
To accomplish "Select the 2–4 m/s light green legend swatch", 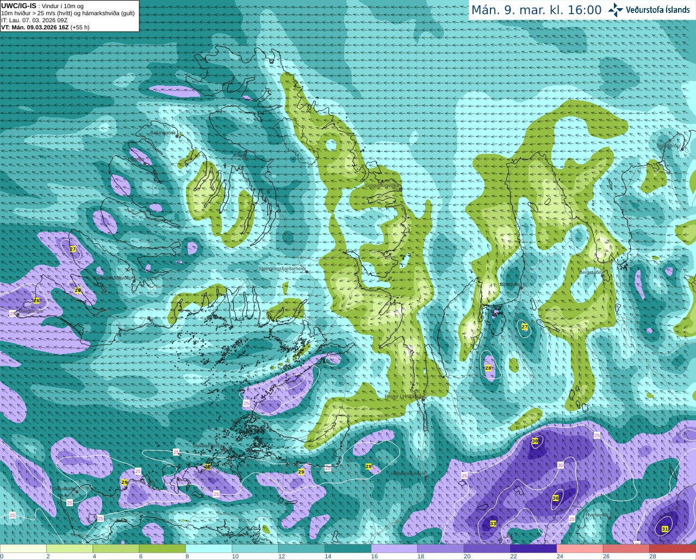I will (x=70, y=549).
